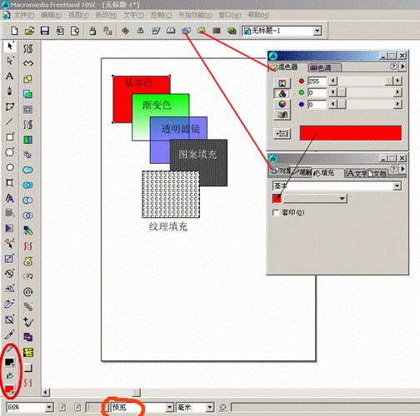The width and height of the screenshot is (420, 416).
Task: Switch mixer to RGB color mode
Action: pos(282,94)
